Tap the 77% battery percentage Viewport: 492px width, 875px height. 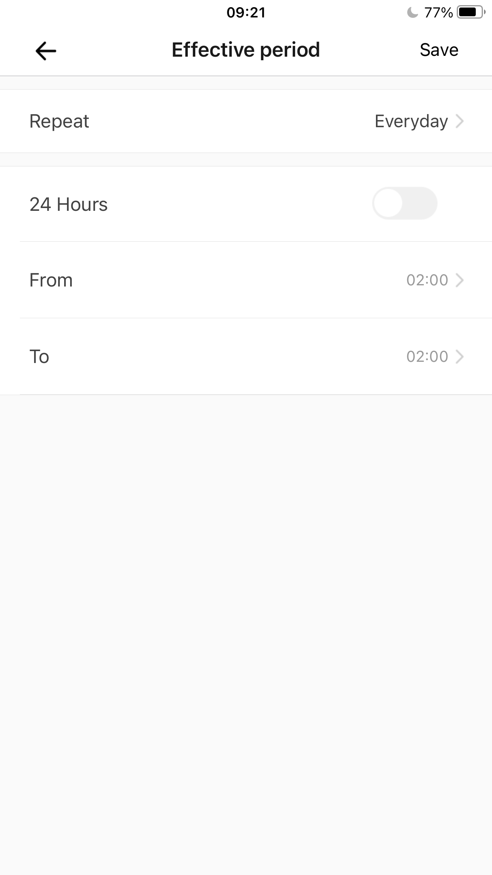[x=438, y=13]
